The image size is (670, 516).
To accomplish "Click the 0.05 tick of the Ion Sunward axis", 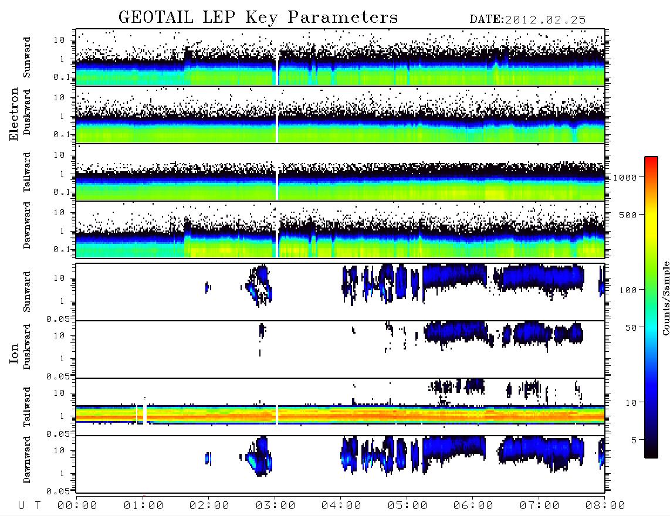I will coord(57,318).
